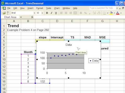The width and height of the screenshot is (125, 93).
Task: Click Merge and Center icon
Action: [x=75, y=13]
